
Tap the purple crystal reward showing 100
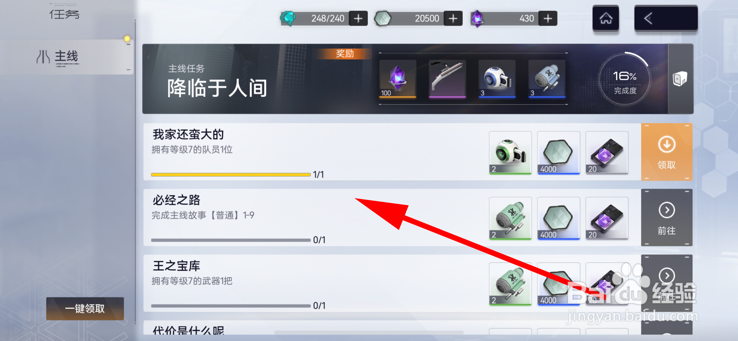[398, 79]
